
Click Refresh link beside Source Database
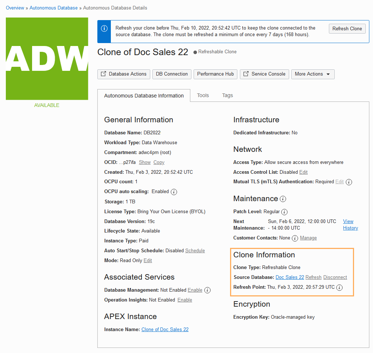[313, 277]
